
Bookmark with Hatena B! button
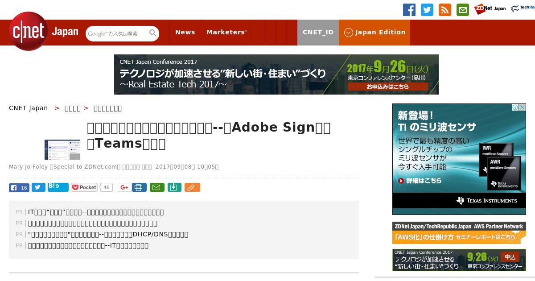click(58, 187)
